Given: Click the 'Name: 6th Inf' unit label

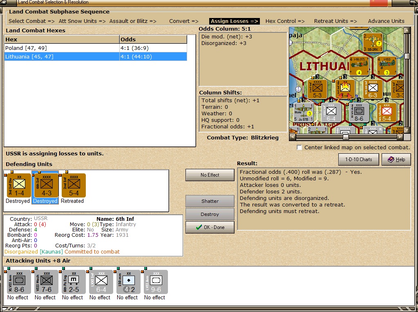Looking at the screenshot, I should tap(115, 219).
